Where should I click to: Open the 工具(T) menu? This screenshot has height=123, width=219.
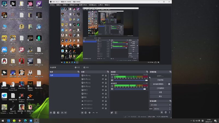tap(100, 5)
